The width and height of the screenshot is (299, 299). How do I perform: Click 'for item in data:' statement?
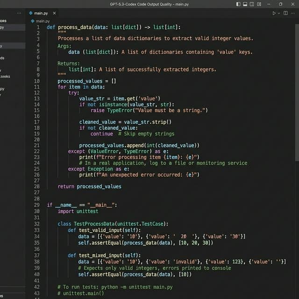click(81, 87)
